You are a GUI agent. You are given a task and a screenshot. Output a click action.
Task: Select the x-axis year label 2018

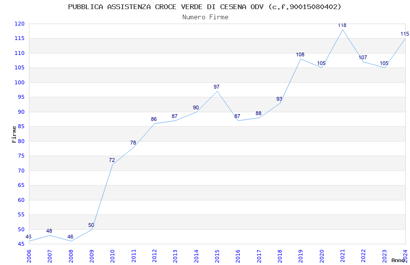pyautogui.click(x=280, y=256)
